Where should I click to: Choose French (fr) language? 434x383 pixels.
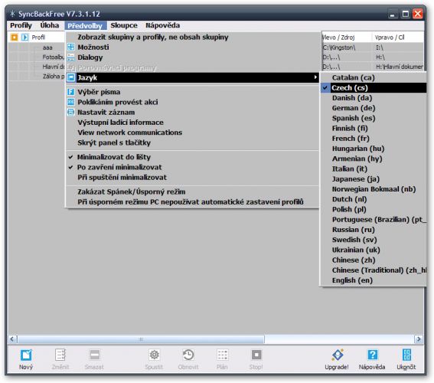(x=373, y=139)
